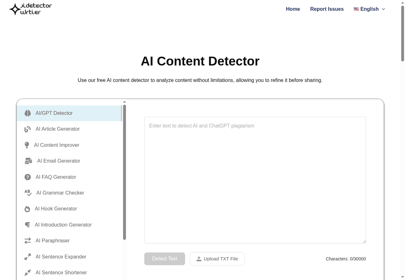
Task: Click the AI Introduction Generator pilcrow icon
Action: coord(28,225)
